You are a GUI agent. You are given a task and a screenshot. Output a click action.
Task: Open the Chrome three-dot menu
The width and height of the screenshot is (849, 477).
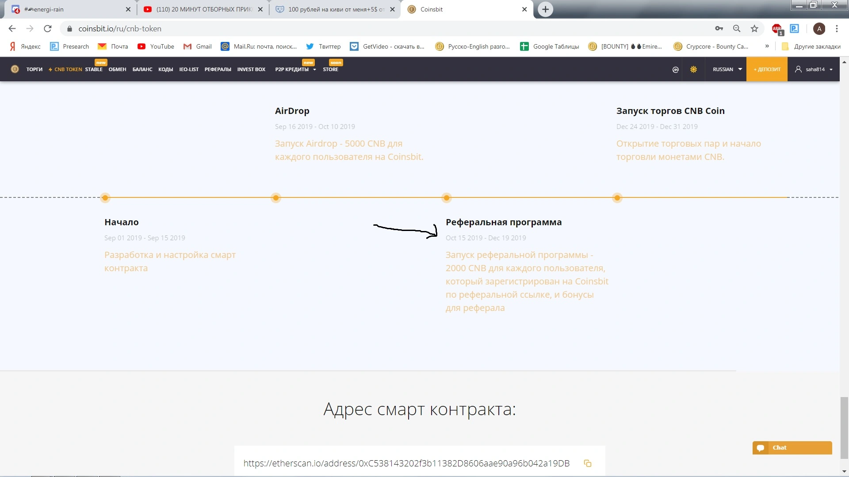837,29
